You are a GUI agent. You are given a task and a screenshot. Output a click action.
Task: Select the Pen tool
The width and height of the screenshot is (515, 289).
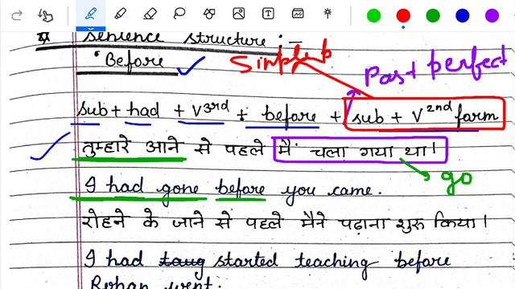coord(91,14)
